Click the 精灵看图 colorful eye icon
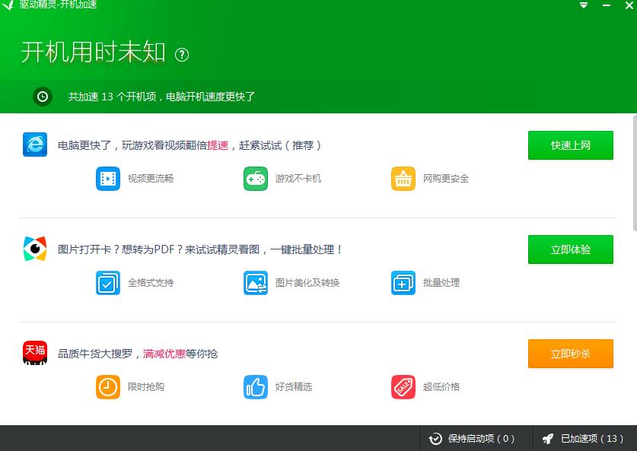The height and width of the screenshot is (451, 637). point(35,249)
